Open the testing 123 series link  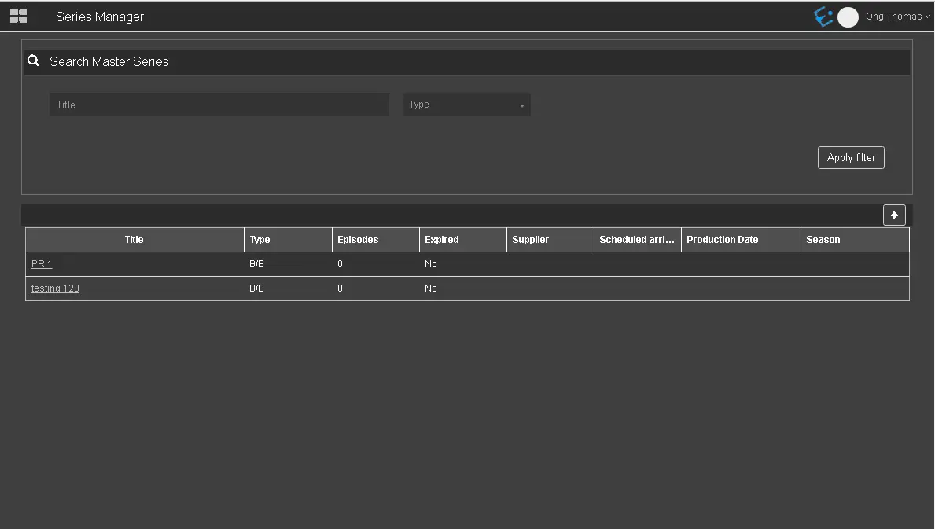55,288
